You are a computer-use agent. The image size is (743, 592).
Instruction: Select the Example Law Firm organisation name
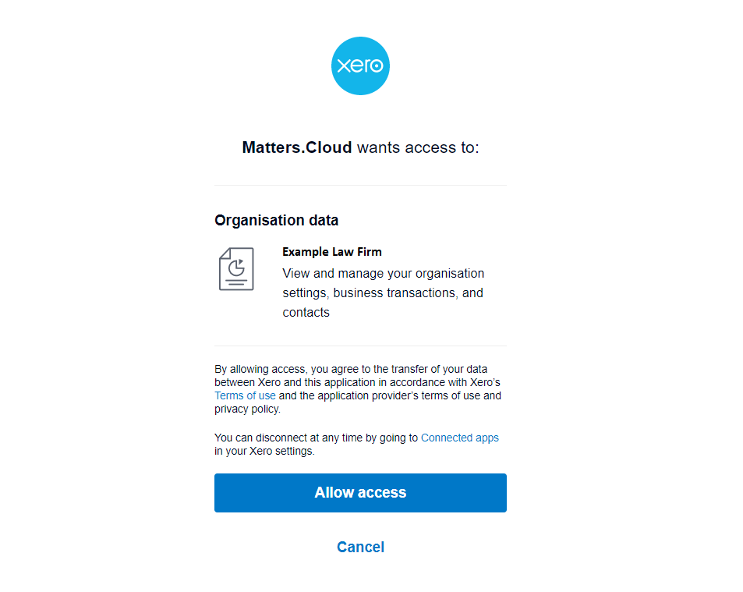click(x=331, y=252)
